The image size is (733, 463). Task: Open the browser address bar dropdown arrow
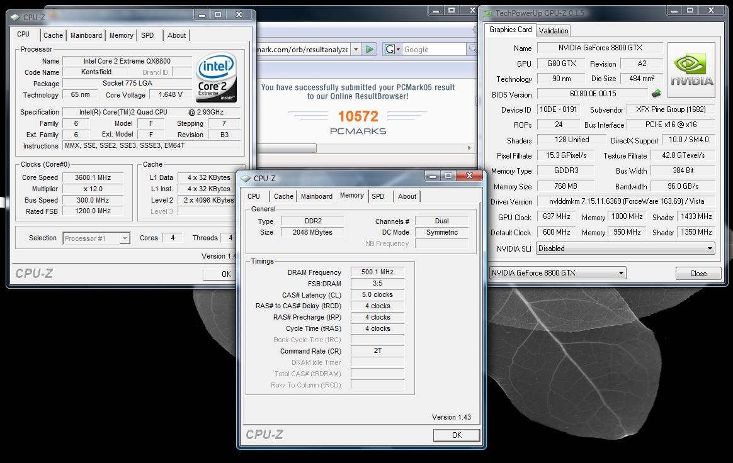356,49
